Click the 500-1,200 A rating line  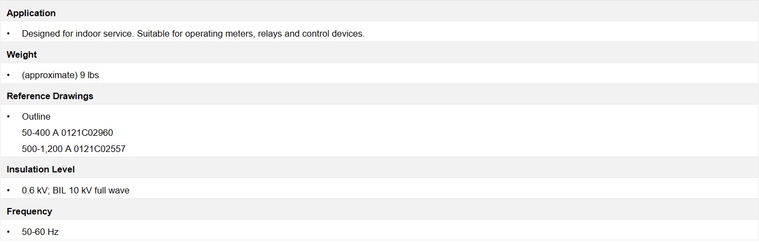tap(74, 149)
